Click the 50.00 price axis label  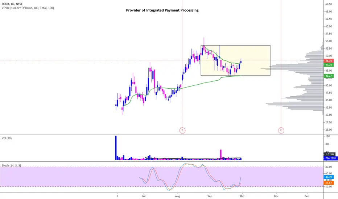[329, 56]
